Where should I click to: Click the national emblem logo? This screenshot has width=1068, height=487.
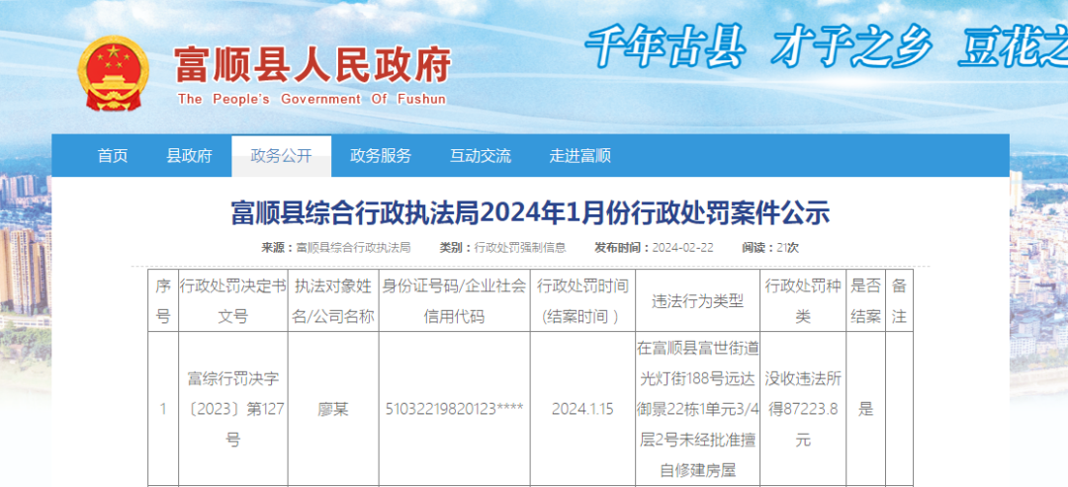pyautogui.click(x=115, y=74)
